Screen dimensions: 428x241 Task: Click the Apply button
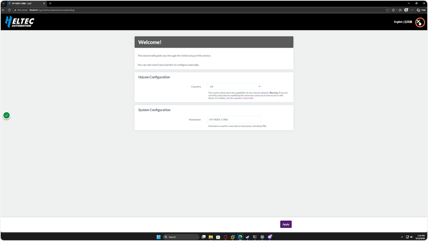coord(286,224)
